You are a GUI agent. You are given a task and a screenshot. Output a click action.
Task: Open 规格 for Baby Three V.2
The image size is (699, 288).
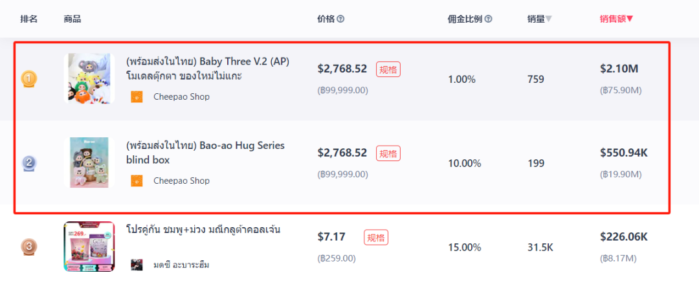click(x=388, y=69)
